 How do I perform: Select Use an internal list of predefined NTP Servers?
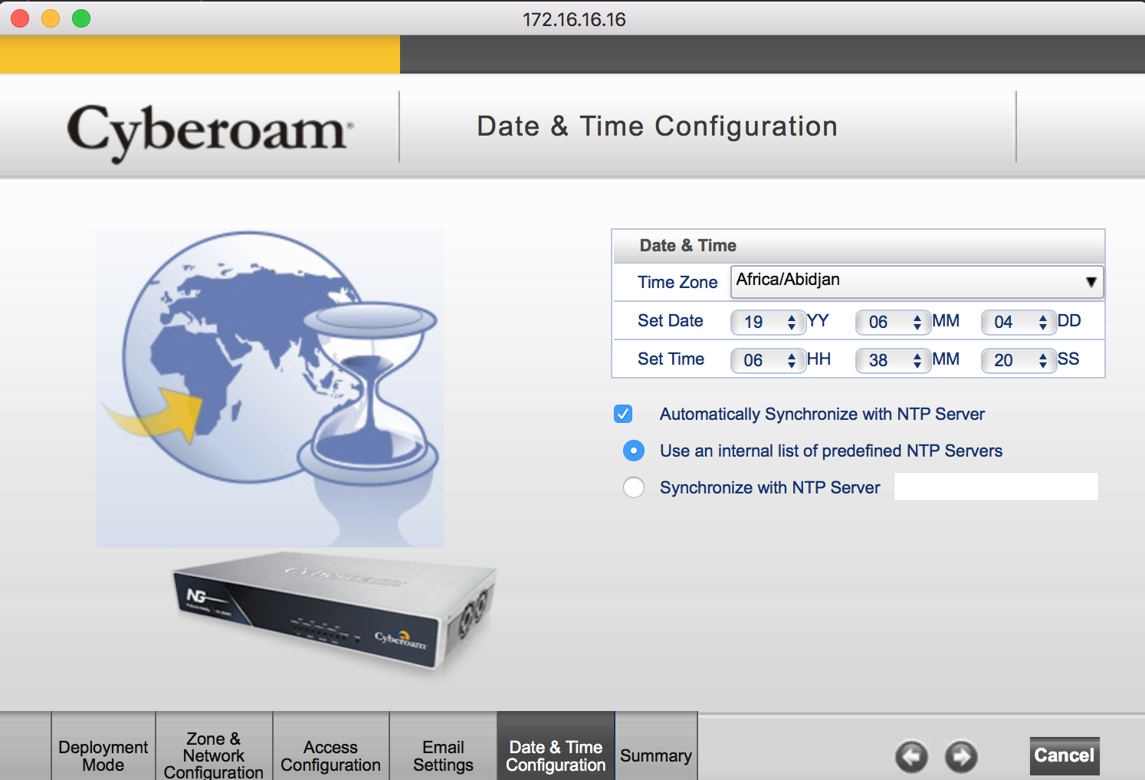(634, 451)
